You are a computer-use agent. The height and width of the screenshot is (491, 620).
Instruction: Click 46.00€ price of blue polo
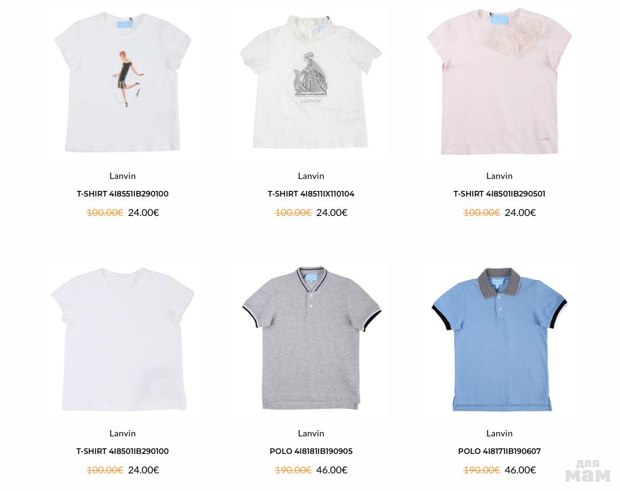coord(520,470)
